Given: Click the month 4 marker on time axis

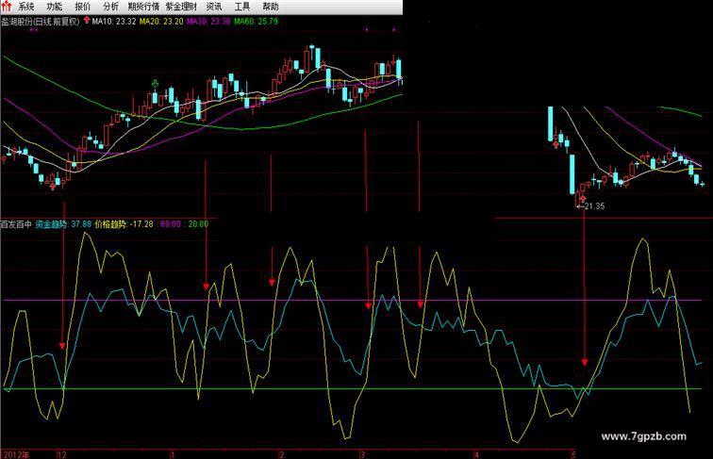Looking at the screenshot, I should pyautogui.click(x=476, y=454).
